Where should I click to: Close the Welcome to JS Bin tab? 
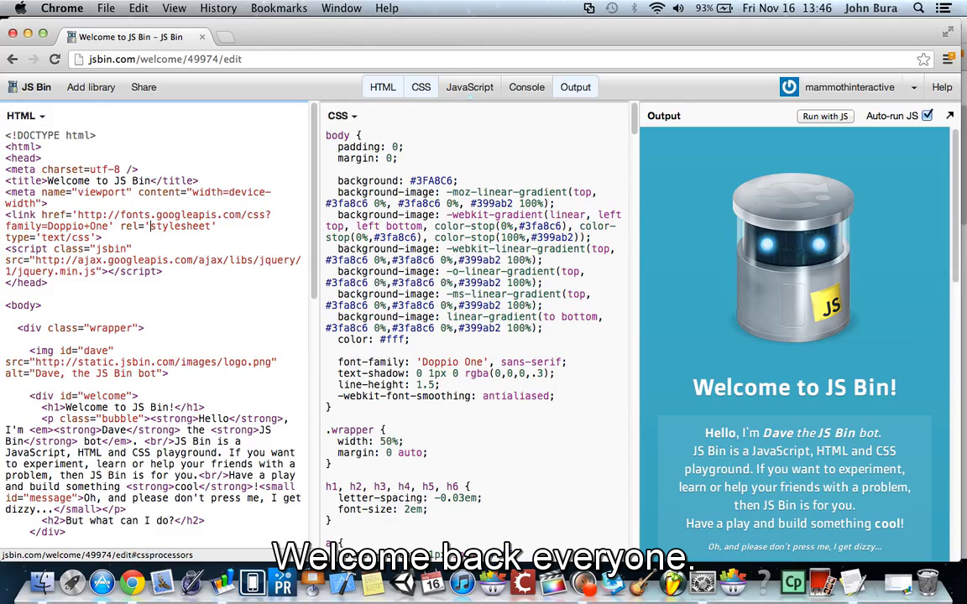pyautogui.click(x=201, y=37)
